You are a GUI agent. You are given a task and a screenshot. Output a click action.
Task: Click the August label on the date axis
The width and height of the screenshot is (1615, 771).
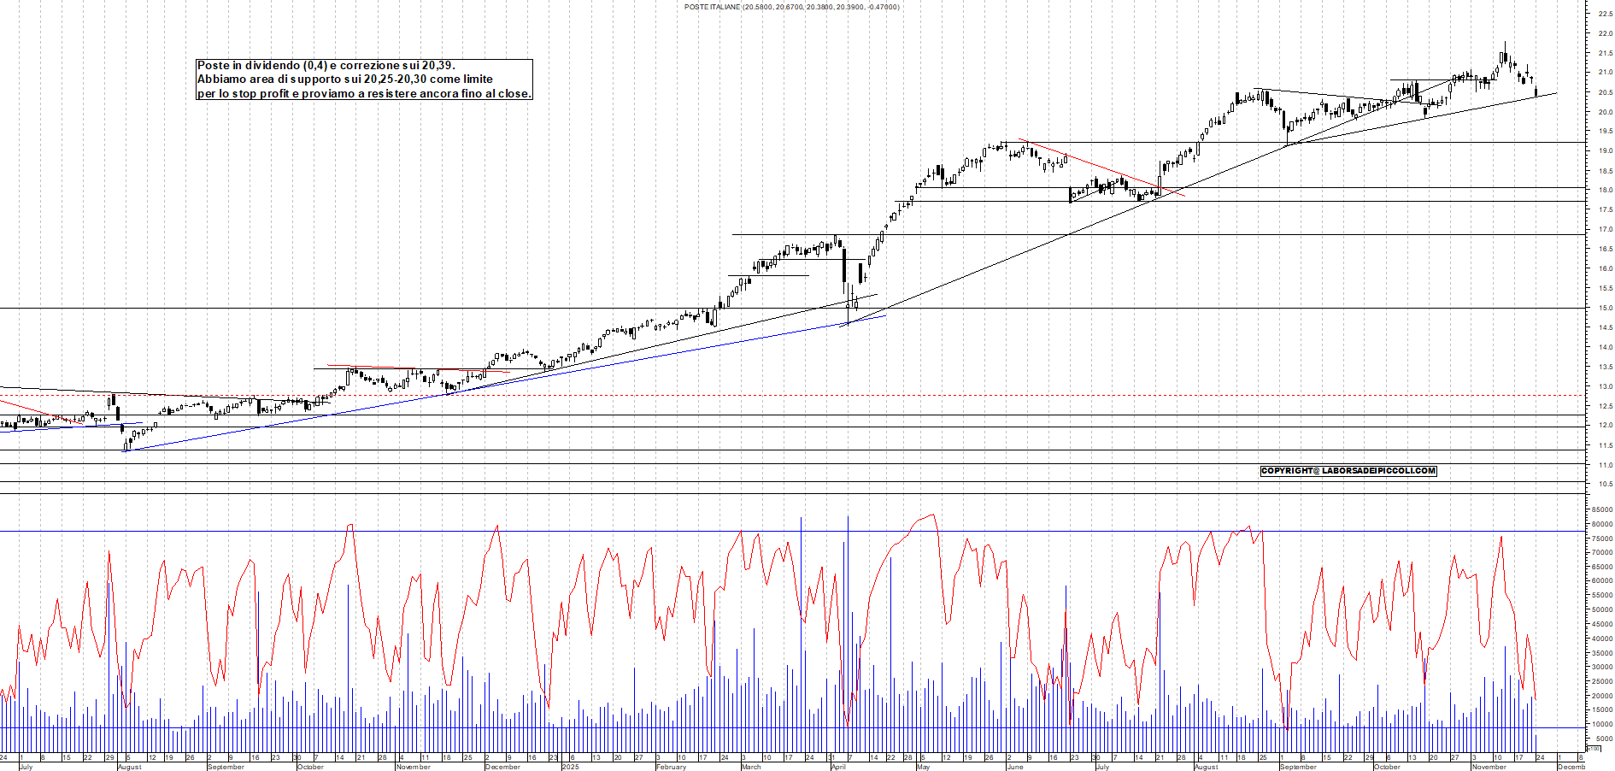click(x=128, y=768)
